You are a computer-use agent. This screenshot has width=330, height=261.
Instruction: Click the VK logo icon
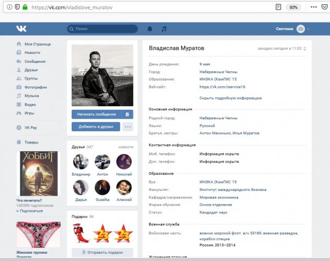21,29
